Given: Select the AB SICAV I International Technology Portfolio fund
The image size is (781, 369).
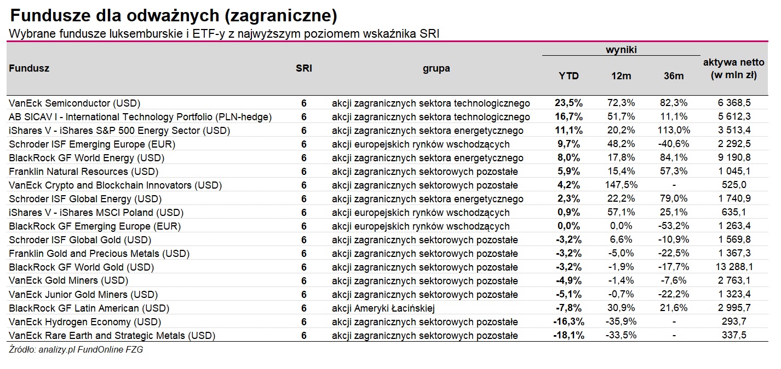Looking at the screenshot, I should (140, 117).
